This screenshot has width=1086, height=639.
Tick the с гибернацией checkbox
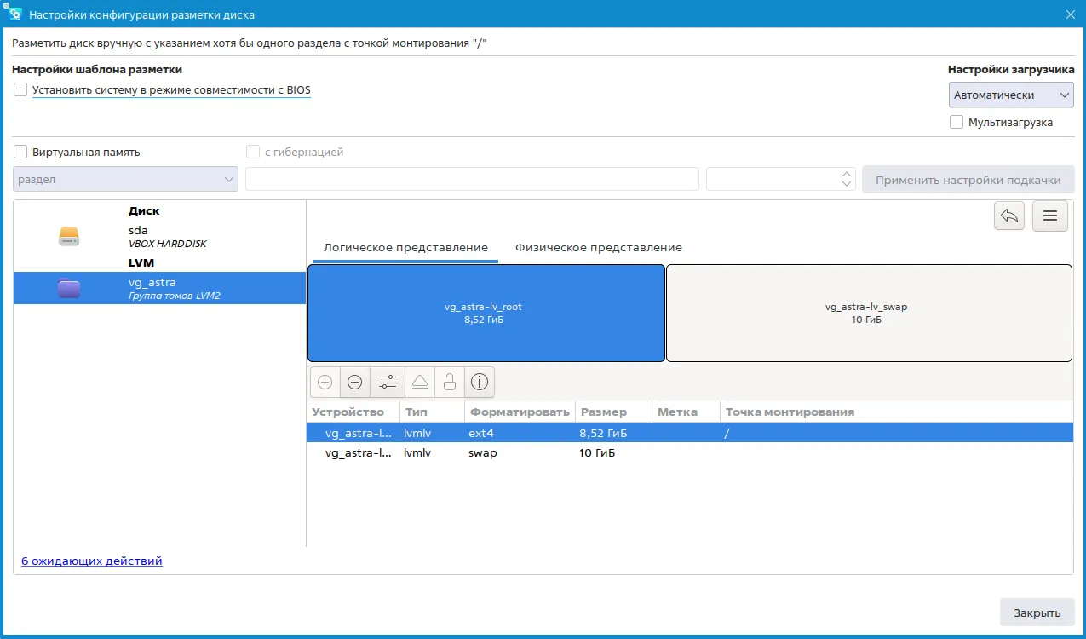253,152
